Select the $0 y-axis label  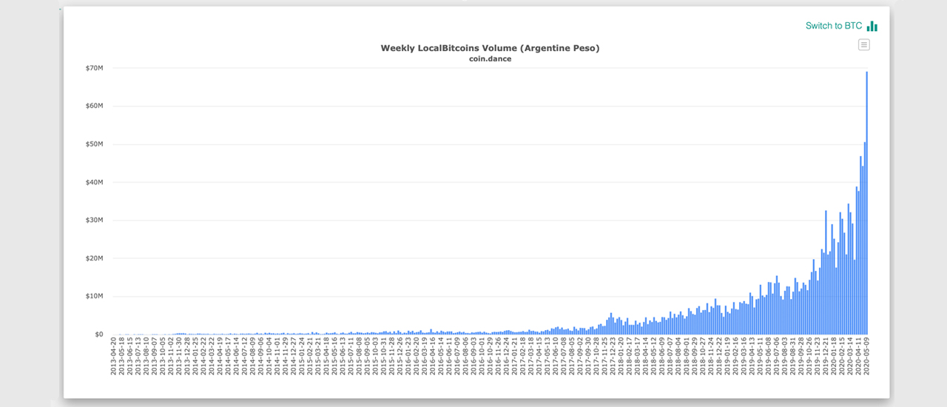point(98,334)
